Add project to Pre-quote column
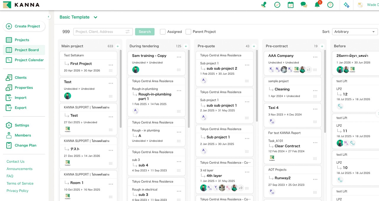The image size is (379, 201). click(254, 46)
